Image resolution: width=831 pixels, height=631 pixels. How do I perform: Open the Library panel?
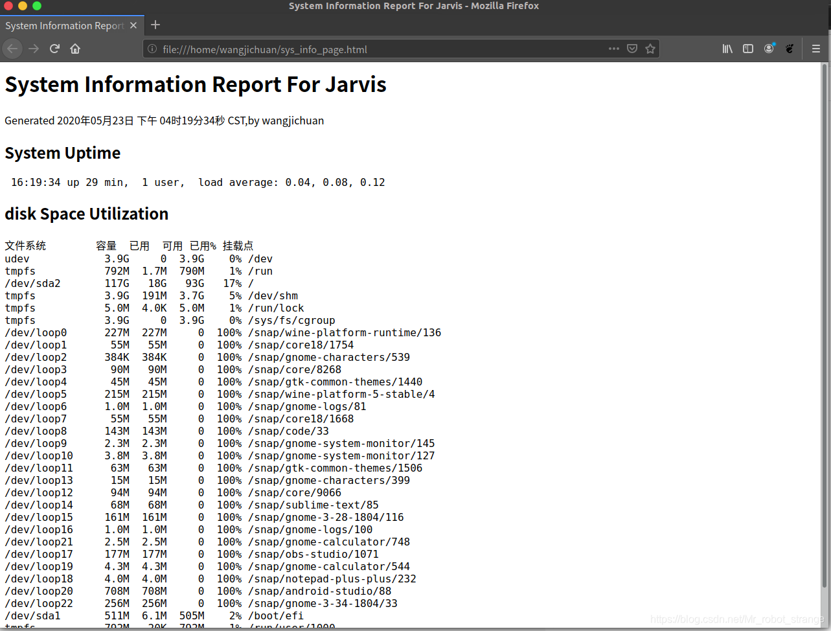pos(727,49)
